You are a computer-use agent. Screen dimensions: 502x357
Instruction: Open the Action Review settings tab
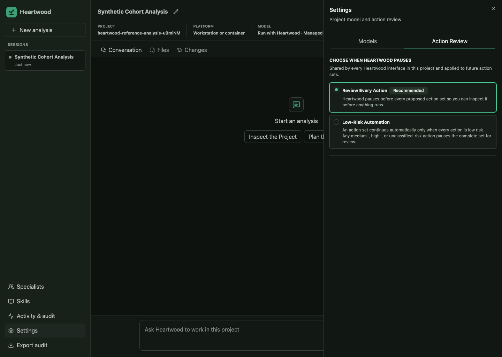pyautogui.click(x=450, y=41)
